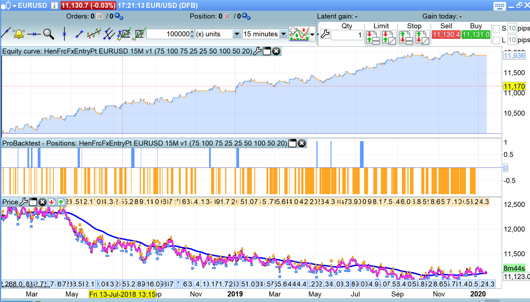The width and height of the screenshot is (530, 302).
Task: Open trading settings wrench
Action: [325, 34]
